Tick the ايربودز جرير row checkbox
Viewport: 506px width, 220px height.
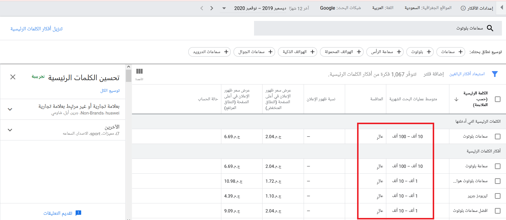pyautogui.click(x=498, y=196)
